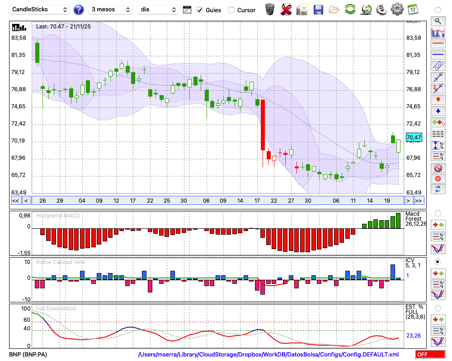Save with the blue floppy disk icon
The width and height of the screenshot is (452, 361).
[x=318, y=9]
